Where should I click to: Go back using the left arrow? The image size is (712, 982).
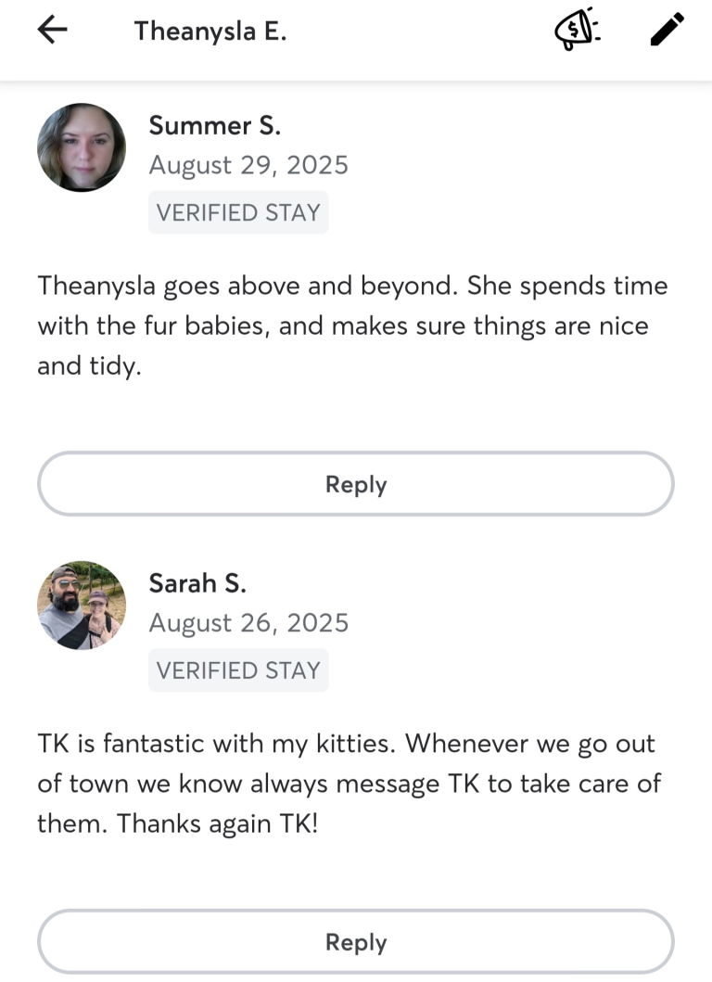[x=53, y=31]
